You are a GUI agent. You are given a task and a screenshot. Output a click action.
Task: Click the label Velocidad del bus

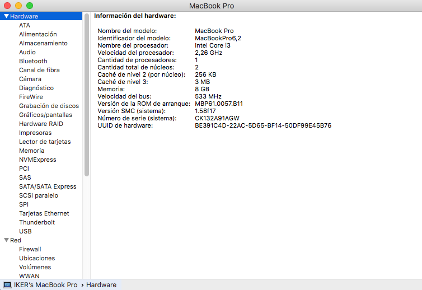pos(124,96)
